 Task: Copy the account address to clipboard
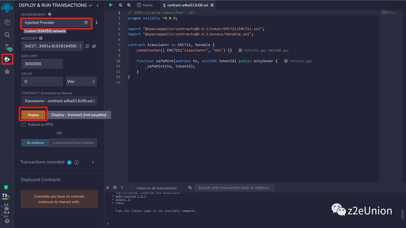(x=87, y=46)
